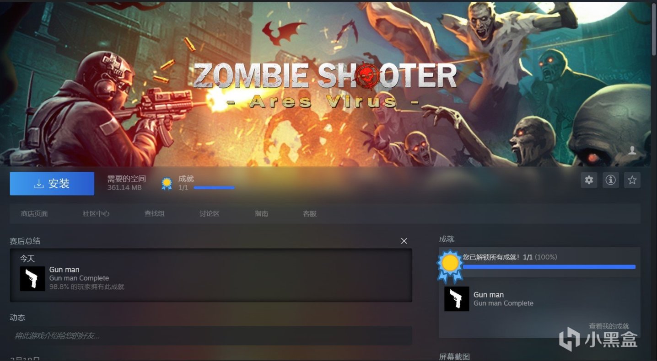657x361 pixels.
Task: Click the 98.8% 的玩家拥有此成就 text
Action: [87, 287]
